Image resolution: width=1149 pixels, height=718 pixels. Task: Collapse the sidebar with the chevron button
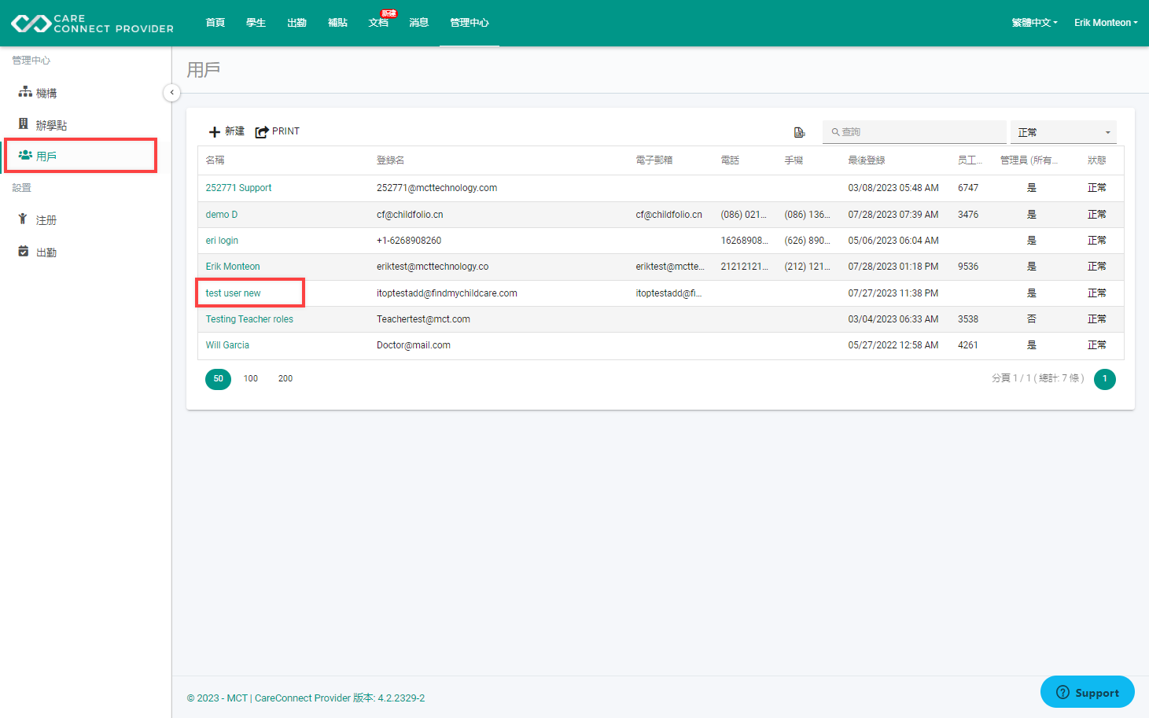coord(171,93)
